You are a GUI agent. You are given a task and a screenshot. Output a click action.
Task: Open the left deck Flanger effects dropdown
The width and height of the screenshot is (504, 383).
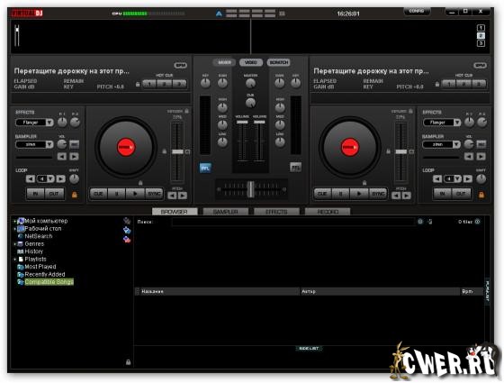tap(34, 123)
